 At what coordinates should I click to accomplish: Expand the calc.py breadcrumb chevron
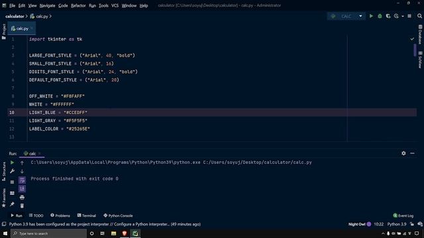pos(50,17)
